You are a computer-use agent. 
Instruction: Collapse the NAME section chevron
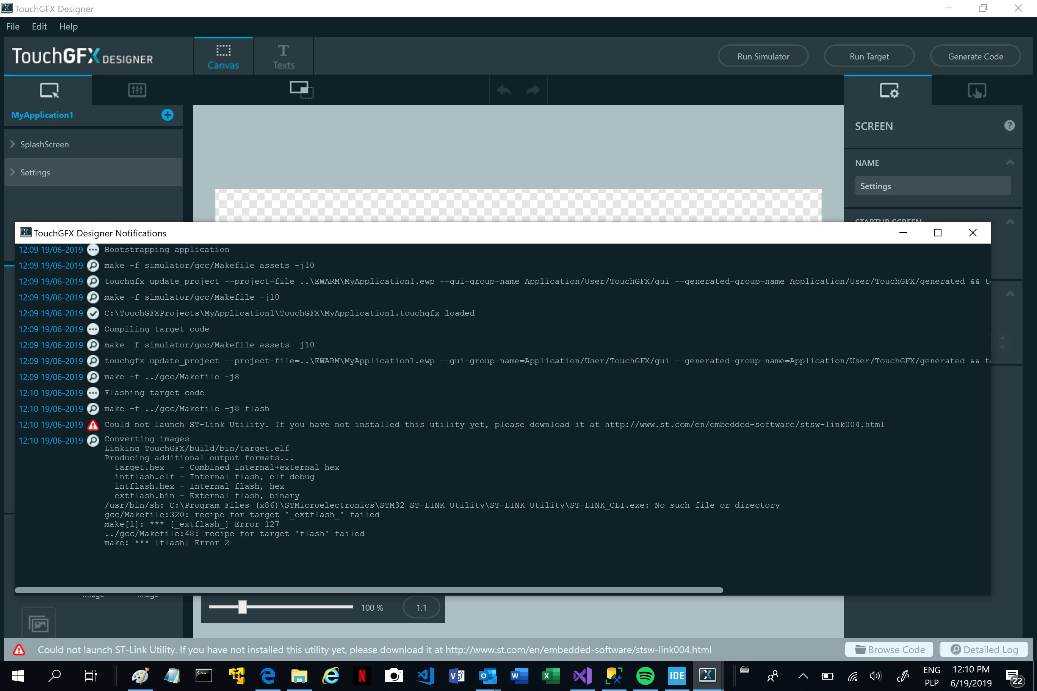(1010, 163)
